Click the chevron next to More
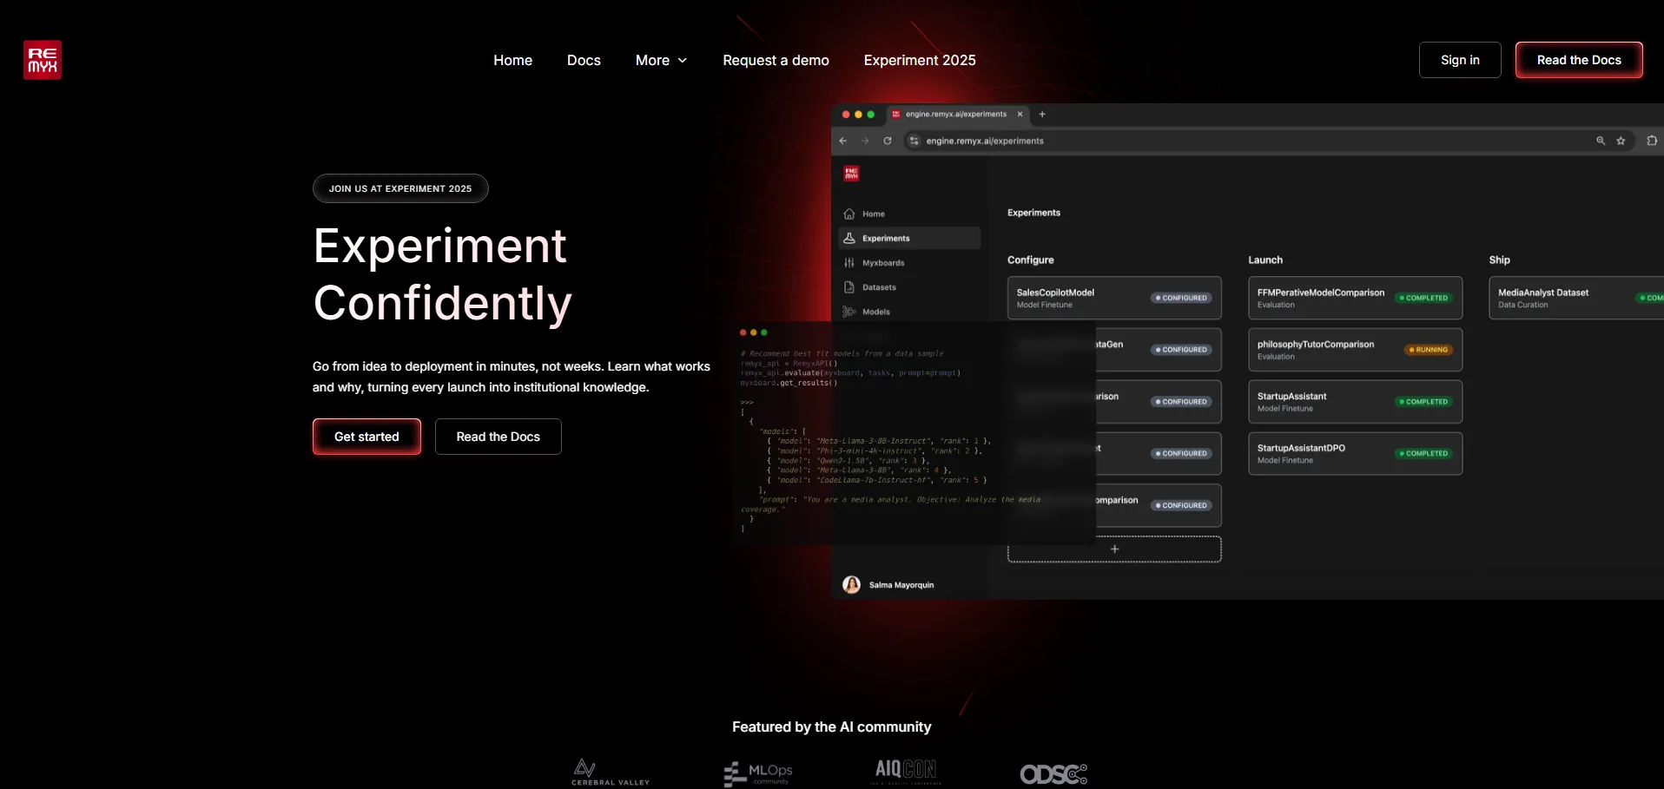This screenshot has height=789, width=1664. pyautogui.click(x=683, y=60)
